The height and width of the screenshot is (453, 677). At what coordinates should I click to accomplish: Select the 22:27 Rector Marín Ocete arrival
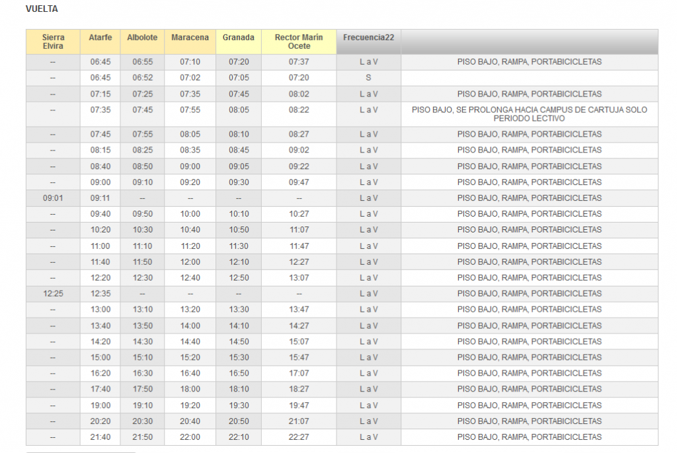click(299, 437)
